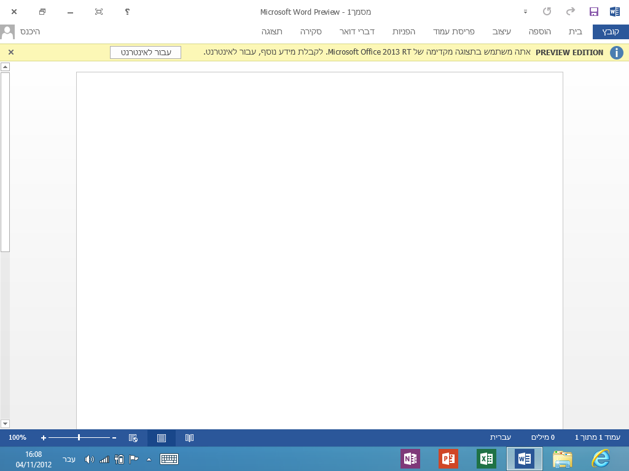This screenshot has width=629, height=471.
Task: Launch Excel from the taskbar
Action: pyautogui.click(x=486, y=459)
